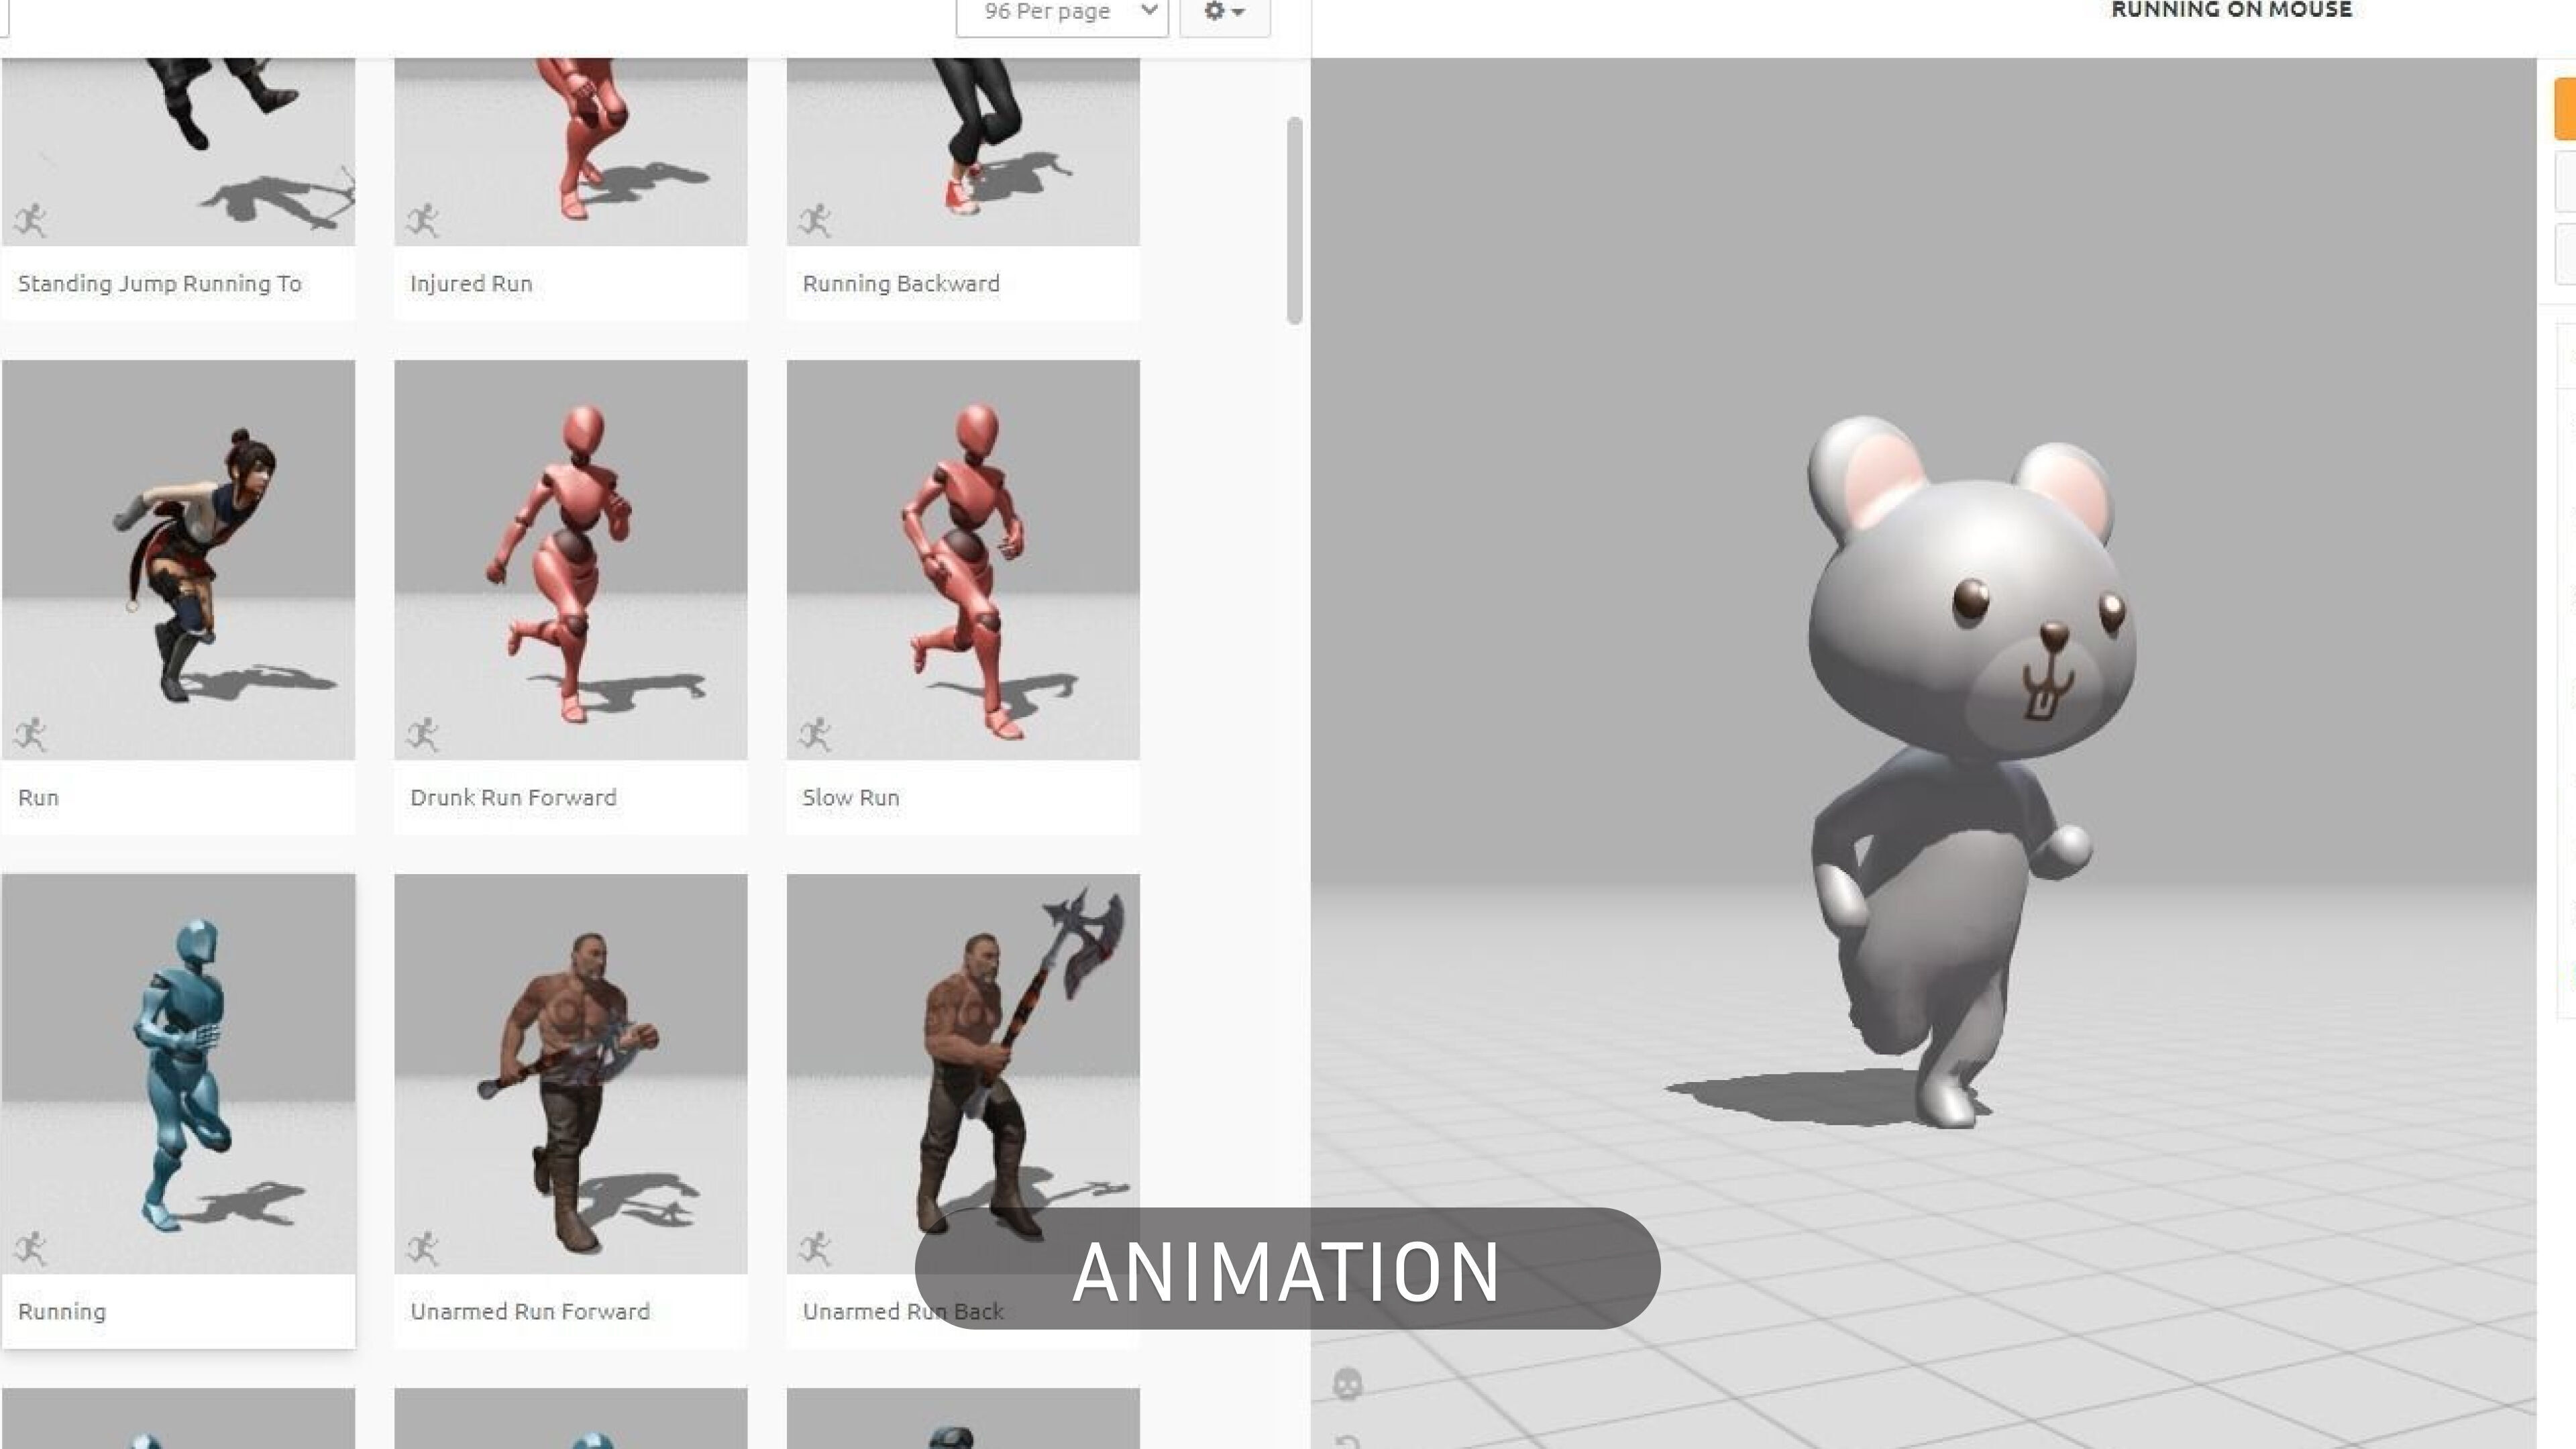Toggle the skeleton view skull icon

1348,1385
